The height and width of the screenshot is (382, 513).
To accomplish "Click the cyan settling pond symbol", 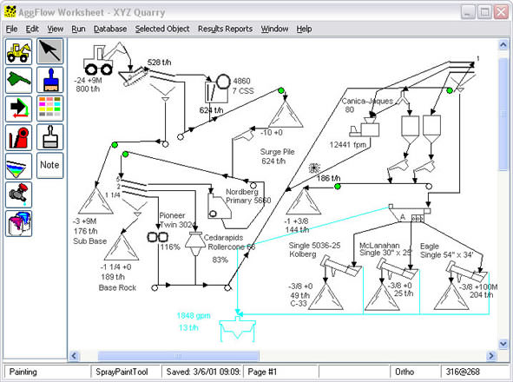I will point(237,329).
